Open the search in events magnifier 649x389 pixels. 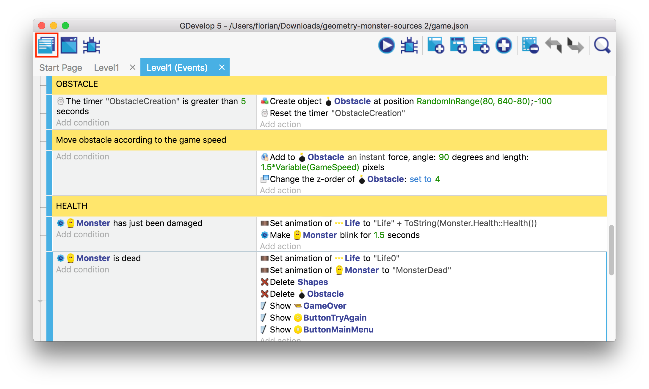coord(602,46)
